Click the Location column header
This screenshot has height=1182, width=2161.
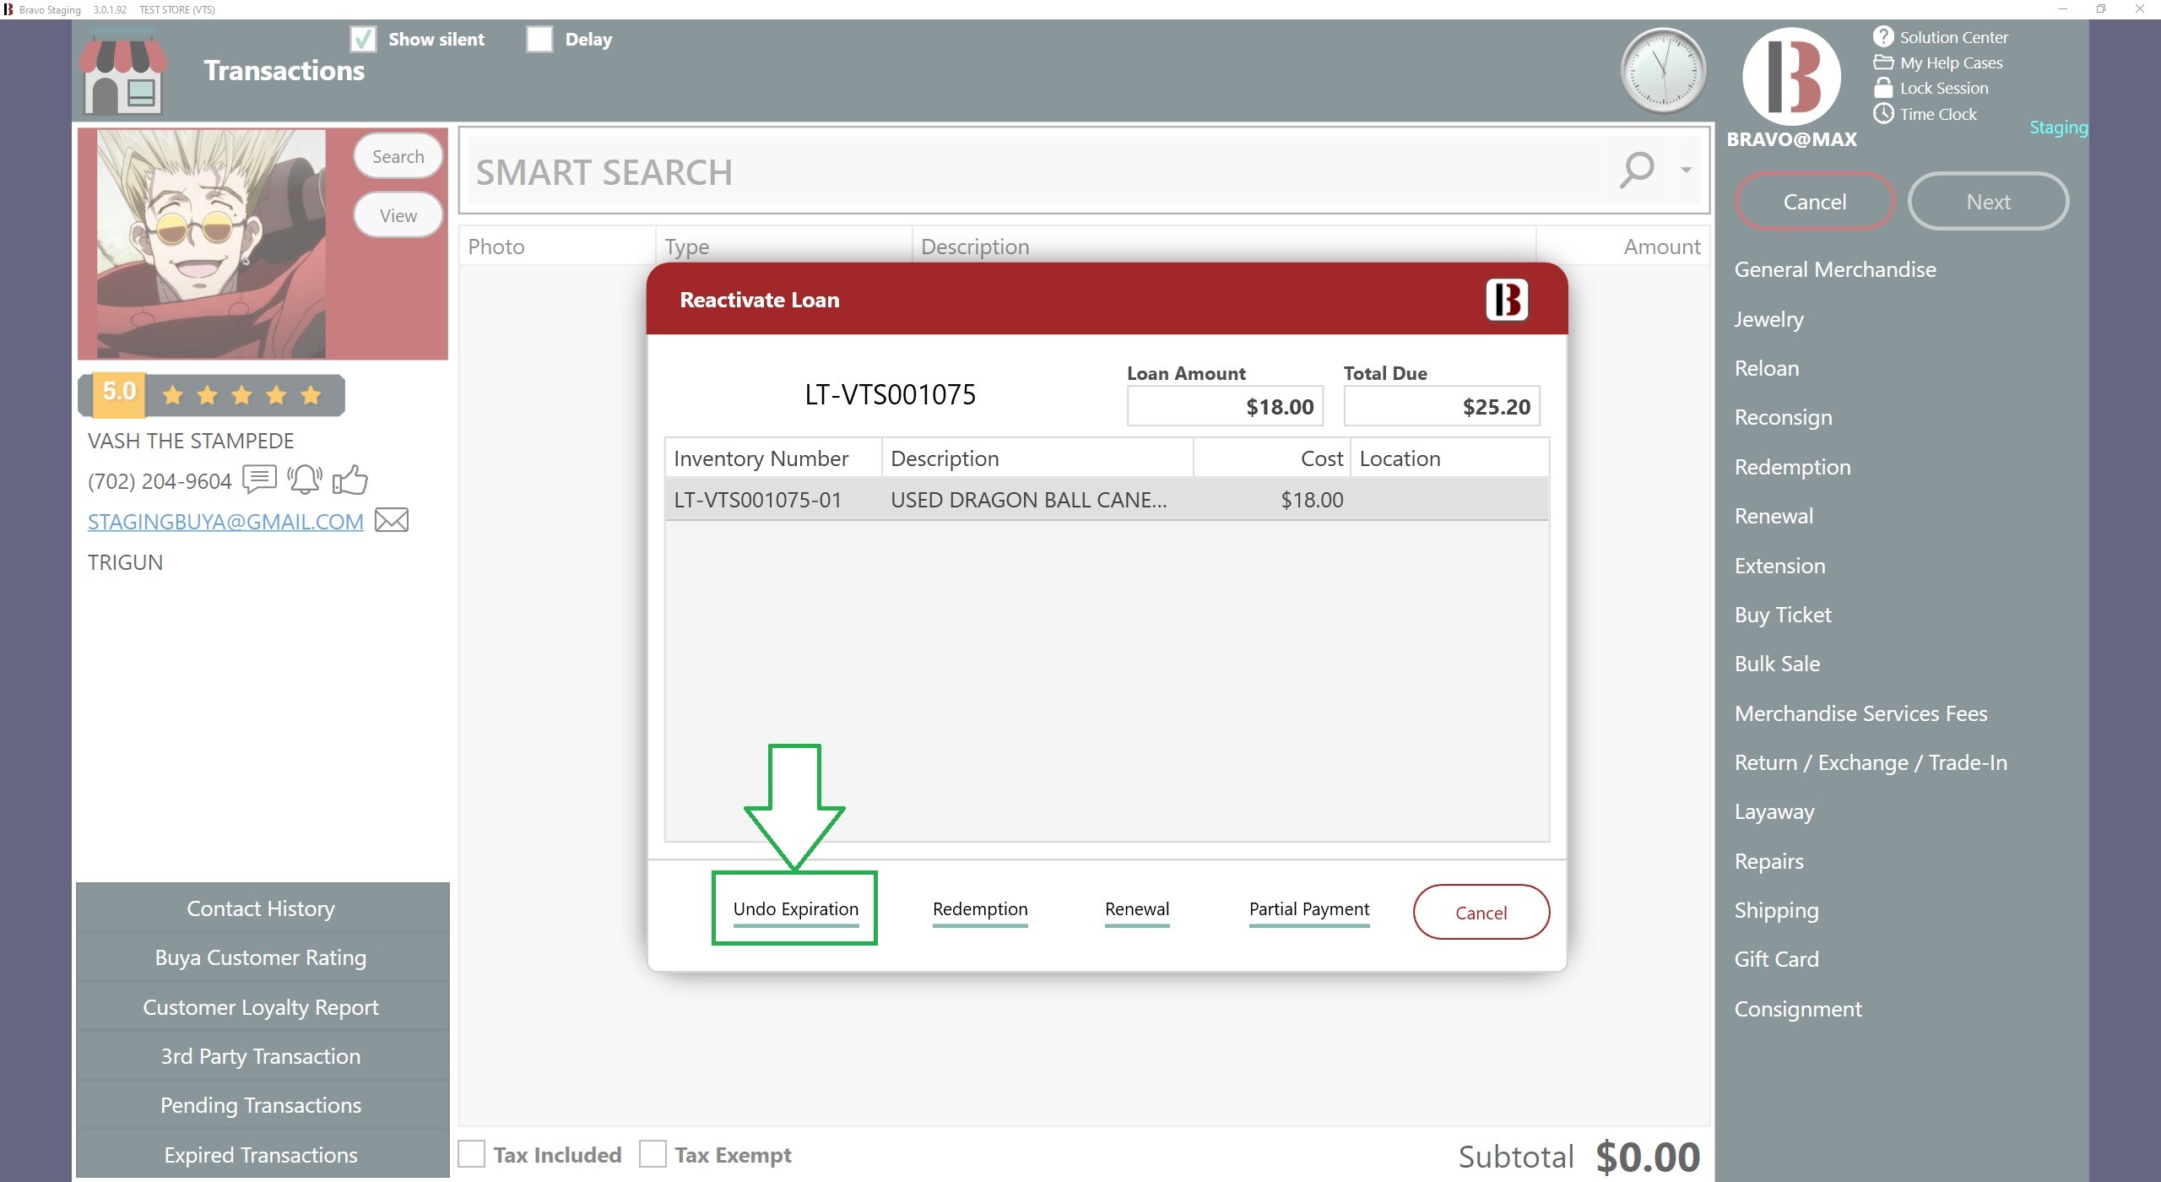(1449, 458)
